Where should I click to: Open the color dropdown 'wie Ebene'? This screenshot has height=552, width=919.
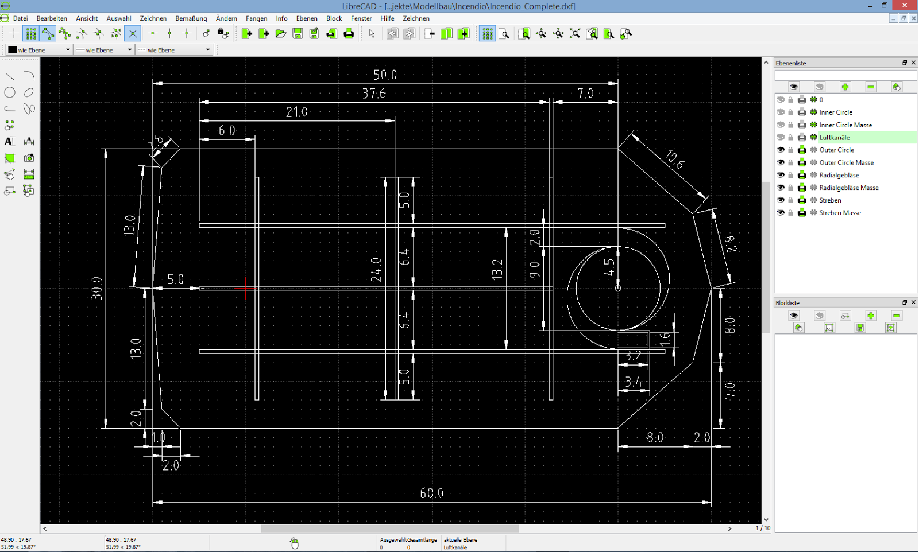click(39, 50)
